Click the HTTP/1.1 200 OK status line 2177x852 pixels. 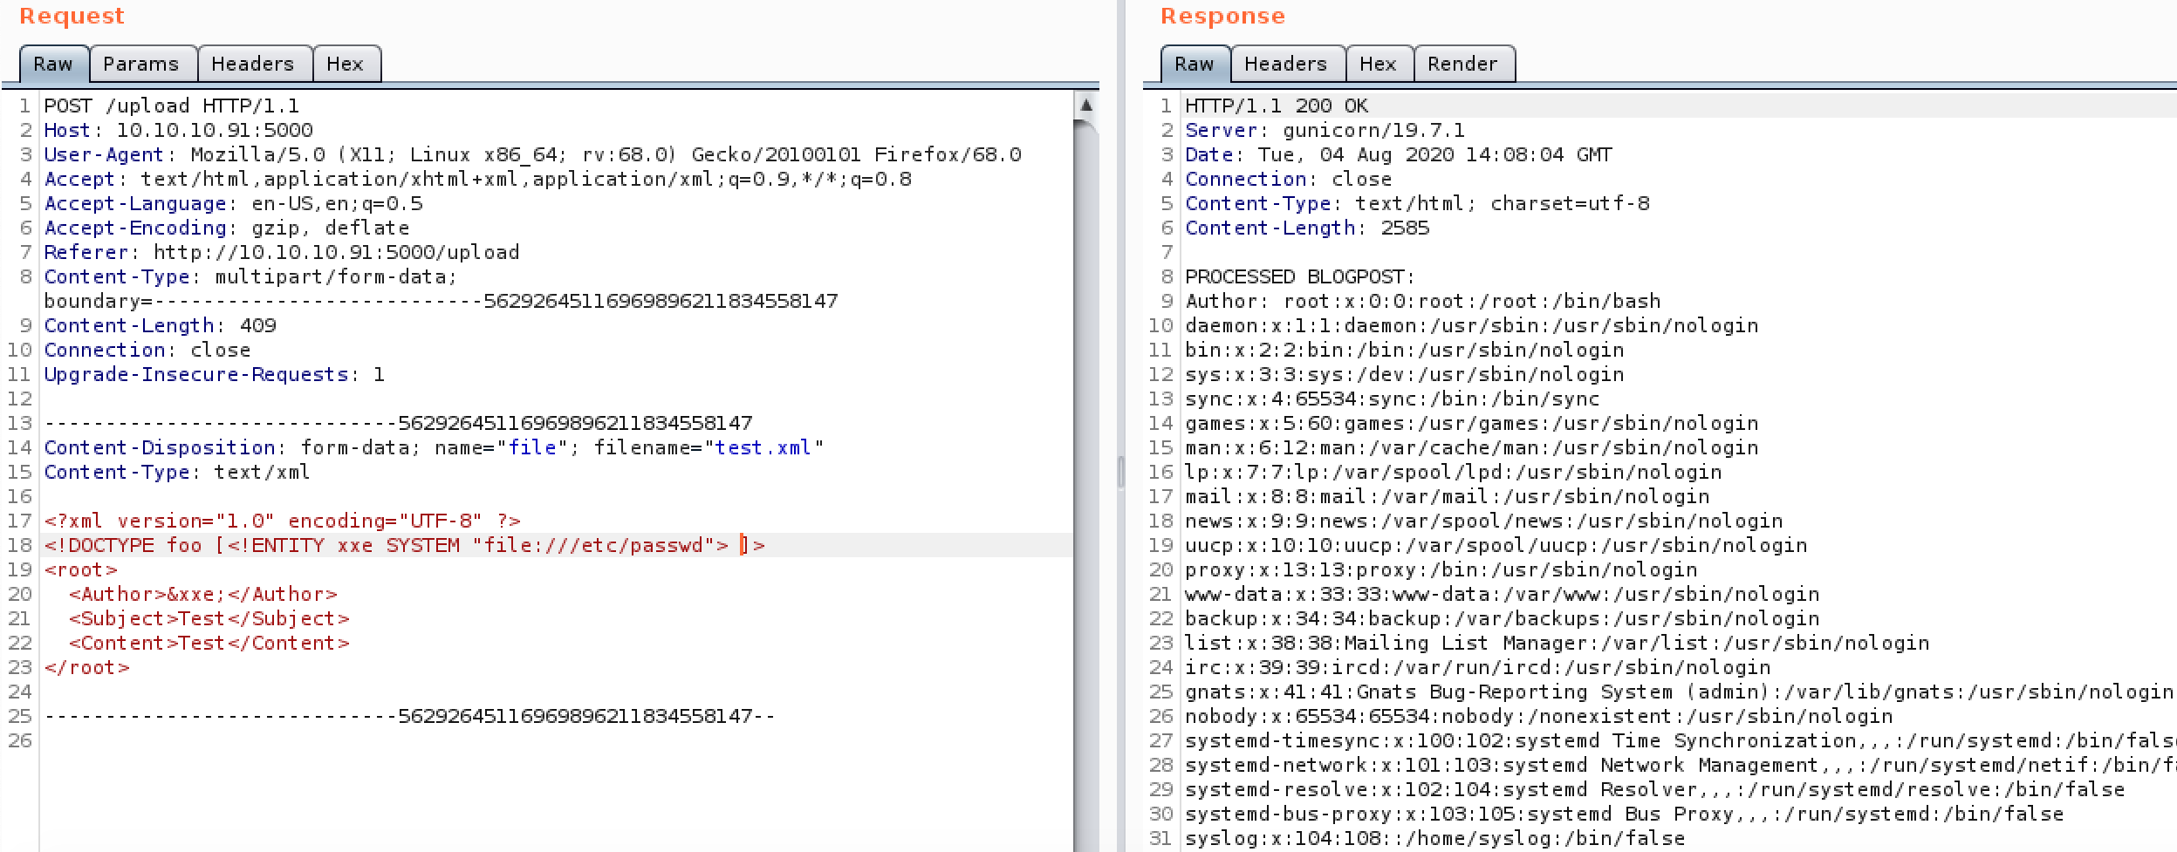[x=1277, y=106]
